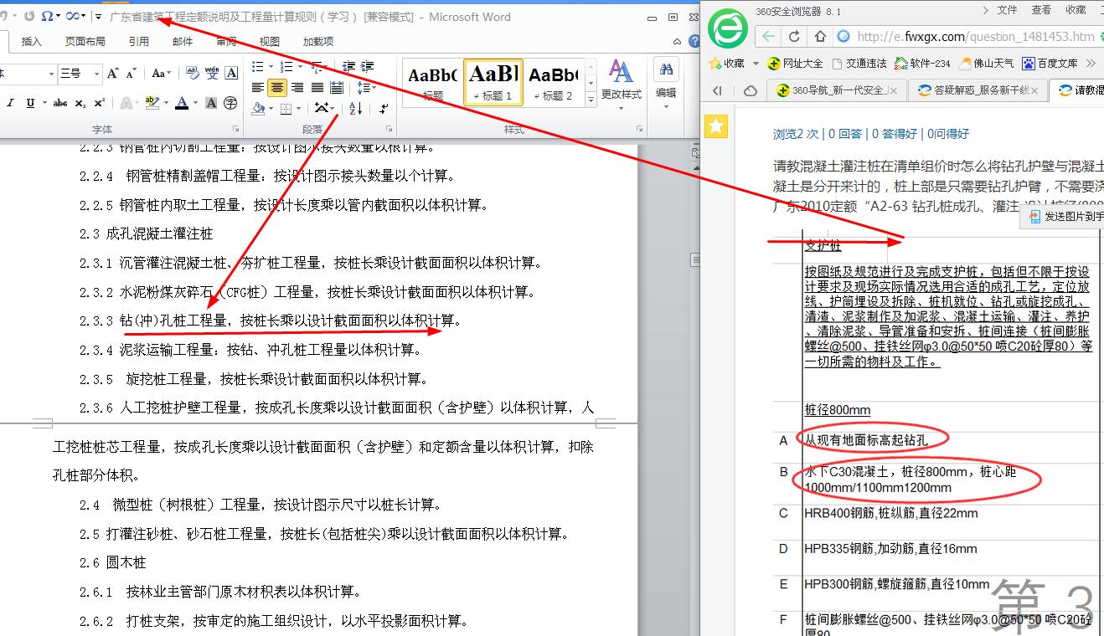
Task: Open the Change Case Aa dropdown
Action: point(161,74)
